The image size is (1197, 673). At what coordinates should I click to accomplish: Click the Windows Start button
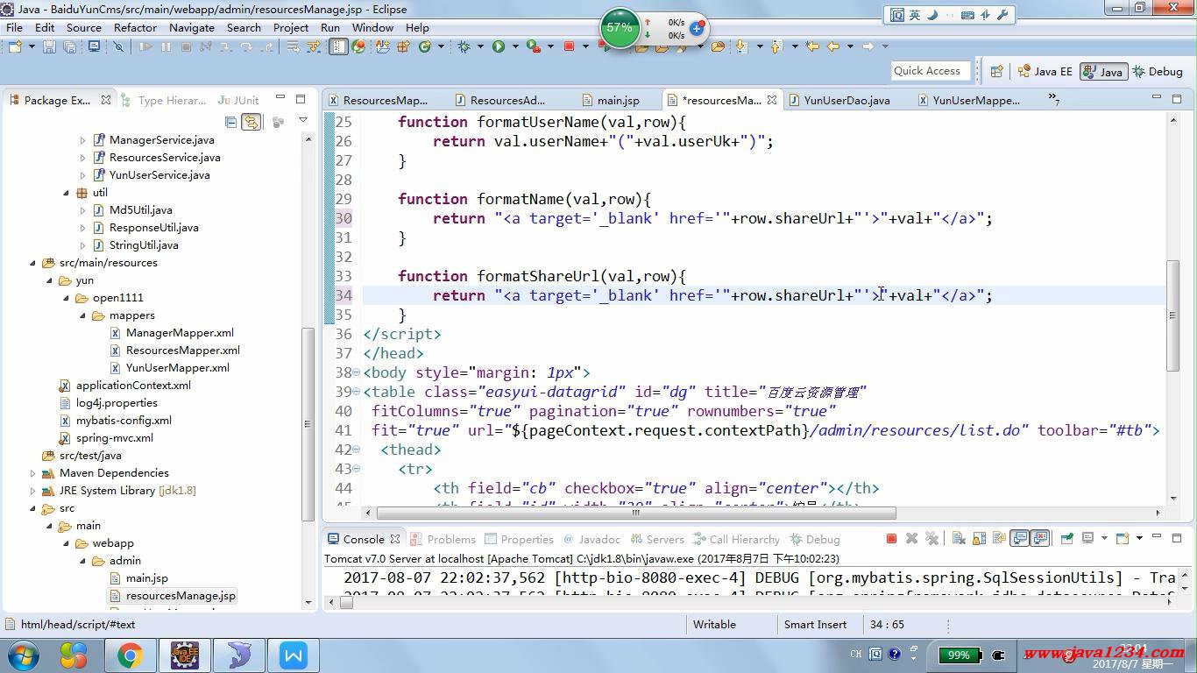[x=22, y=655]
